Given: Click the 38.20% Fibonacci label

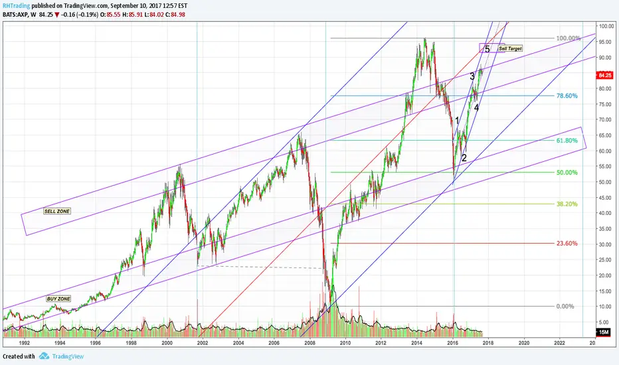Looking at the screenshot, I should 567,204.
